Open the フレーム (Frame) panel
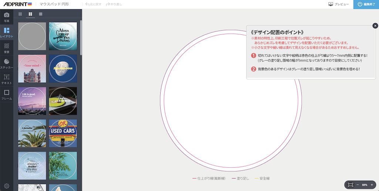This screenshot has height=191, width=379. pos(7,95)
